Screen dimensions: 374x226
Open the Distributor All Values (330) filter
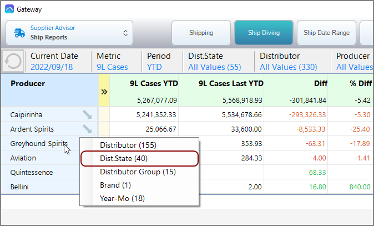click(x=289, y=62)
